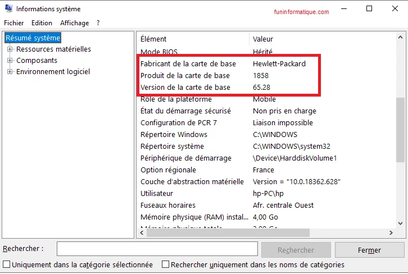Open the Fichier menu
The height and width of the screenshot is (274, 408).
(x=14, y=23)
